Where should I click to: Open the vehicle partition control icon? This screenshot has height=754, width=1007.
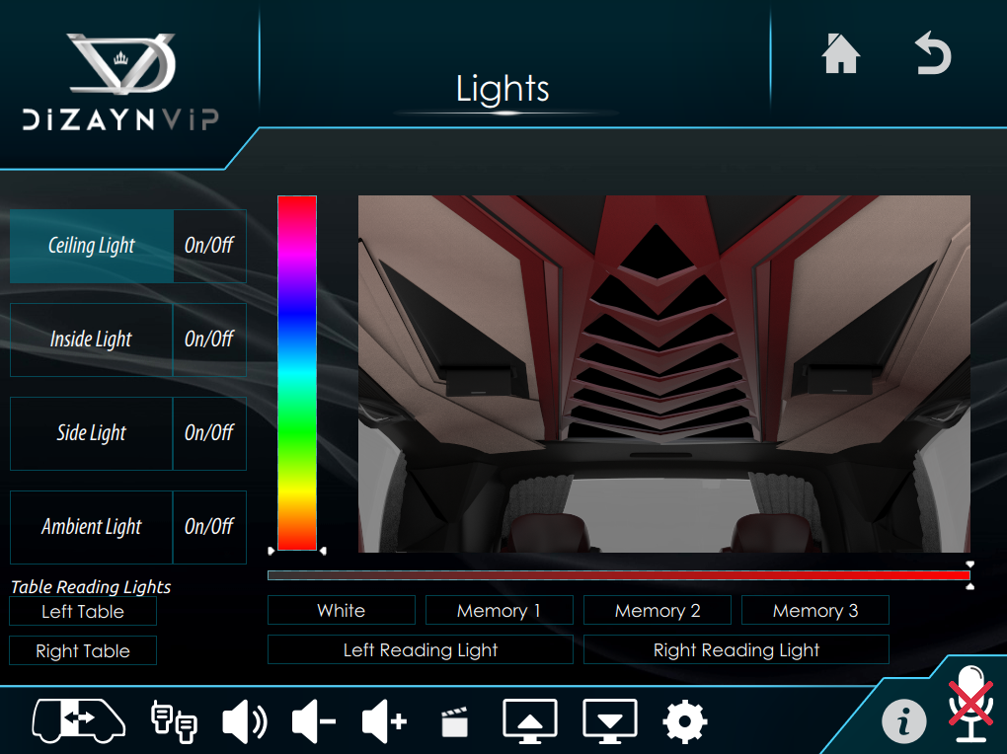point(79,721)
